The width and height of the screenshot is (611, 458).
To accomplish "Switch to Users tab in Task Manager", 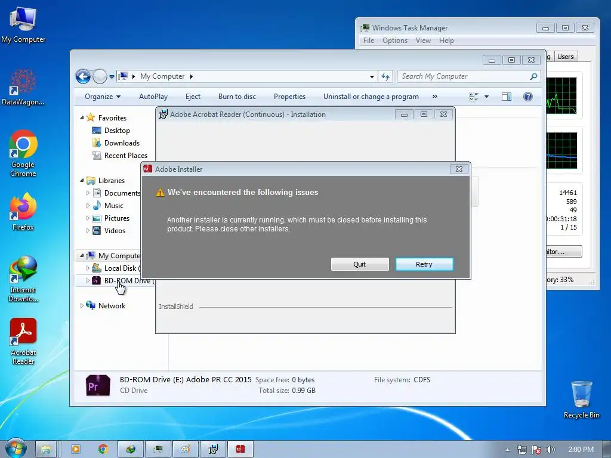I will [566, 57].
